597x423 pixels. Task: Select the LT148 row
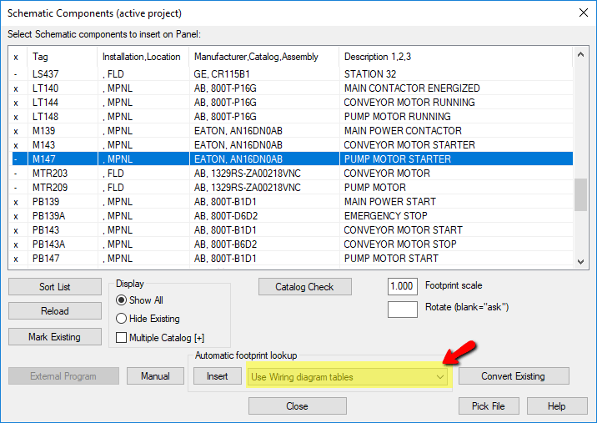tap(293, 117)
